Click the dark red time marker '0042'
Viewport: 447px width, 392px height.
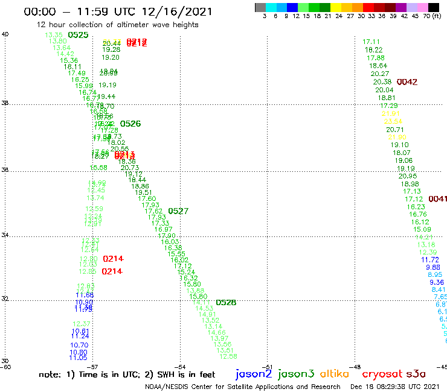coord(407,82)
